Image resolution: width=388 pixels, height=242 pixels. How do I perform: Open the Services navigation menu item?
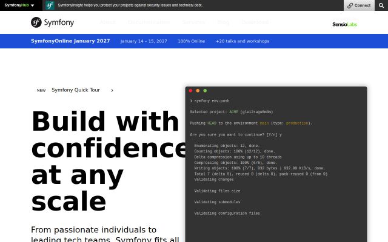click(194, 22)
